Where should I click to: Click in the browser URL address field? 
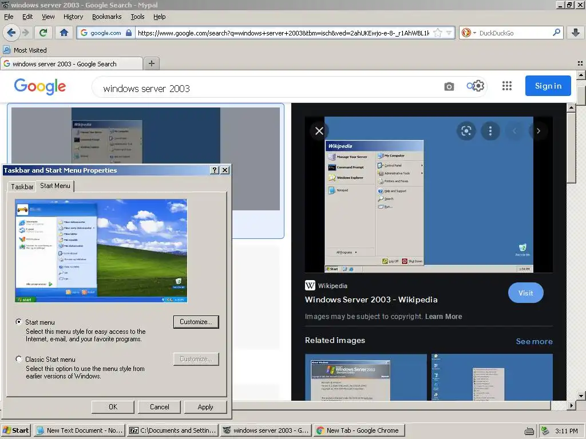(x=283, y=33)
